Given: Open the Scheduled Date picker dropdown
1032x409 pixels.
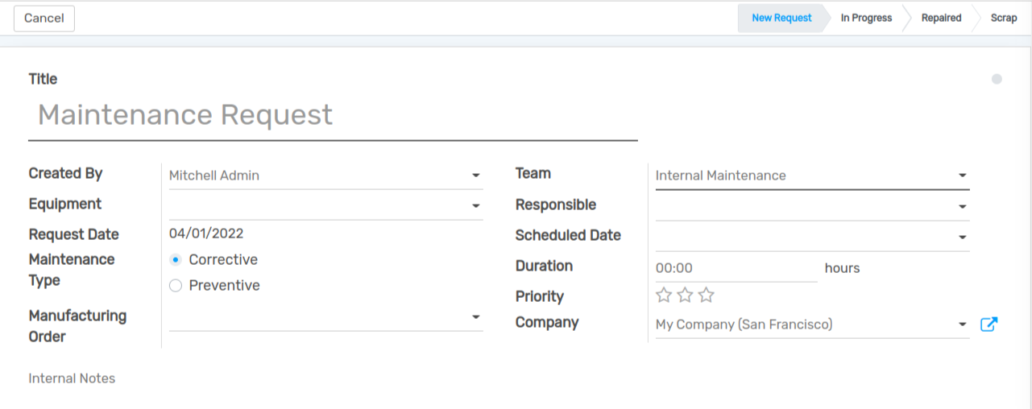Looking at the screenshot, I should tap(962, 238).
